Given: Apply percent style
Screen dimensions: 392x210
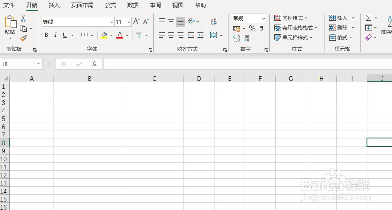Looking at the screenshot, I should click(252, 29).
